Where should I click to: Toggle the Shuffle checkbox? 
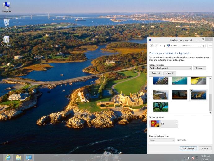[x=178, y=140]
